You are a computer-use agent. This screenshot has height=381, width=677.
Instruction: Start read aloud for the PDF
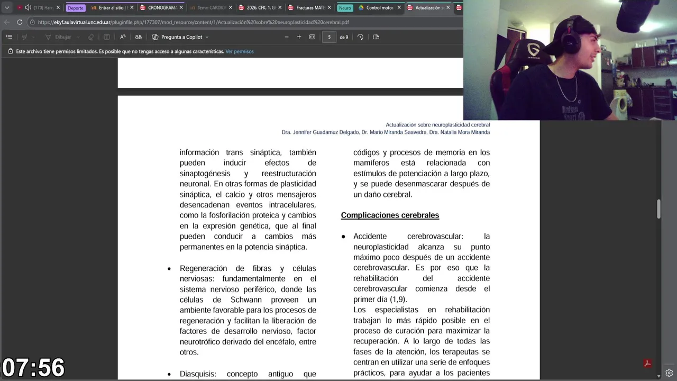point(123,37)
